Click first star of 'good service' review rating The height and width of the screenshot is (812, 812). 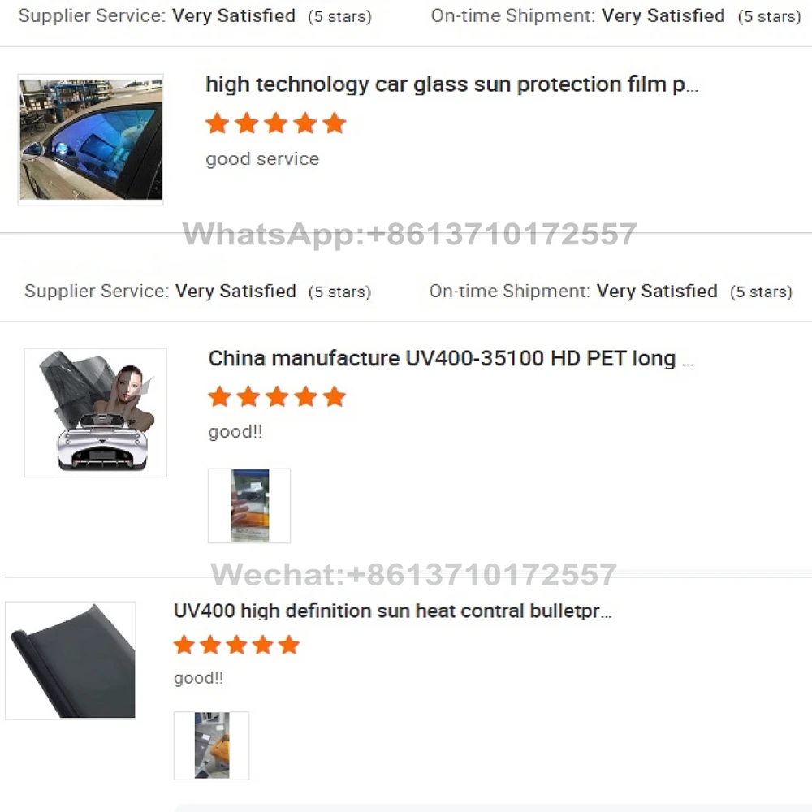pos(217,123)
